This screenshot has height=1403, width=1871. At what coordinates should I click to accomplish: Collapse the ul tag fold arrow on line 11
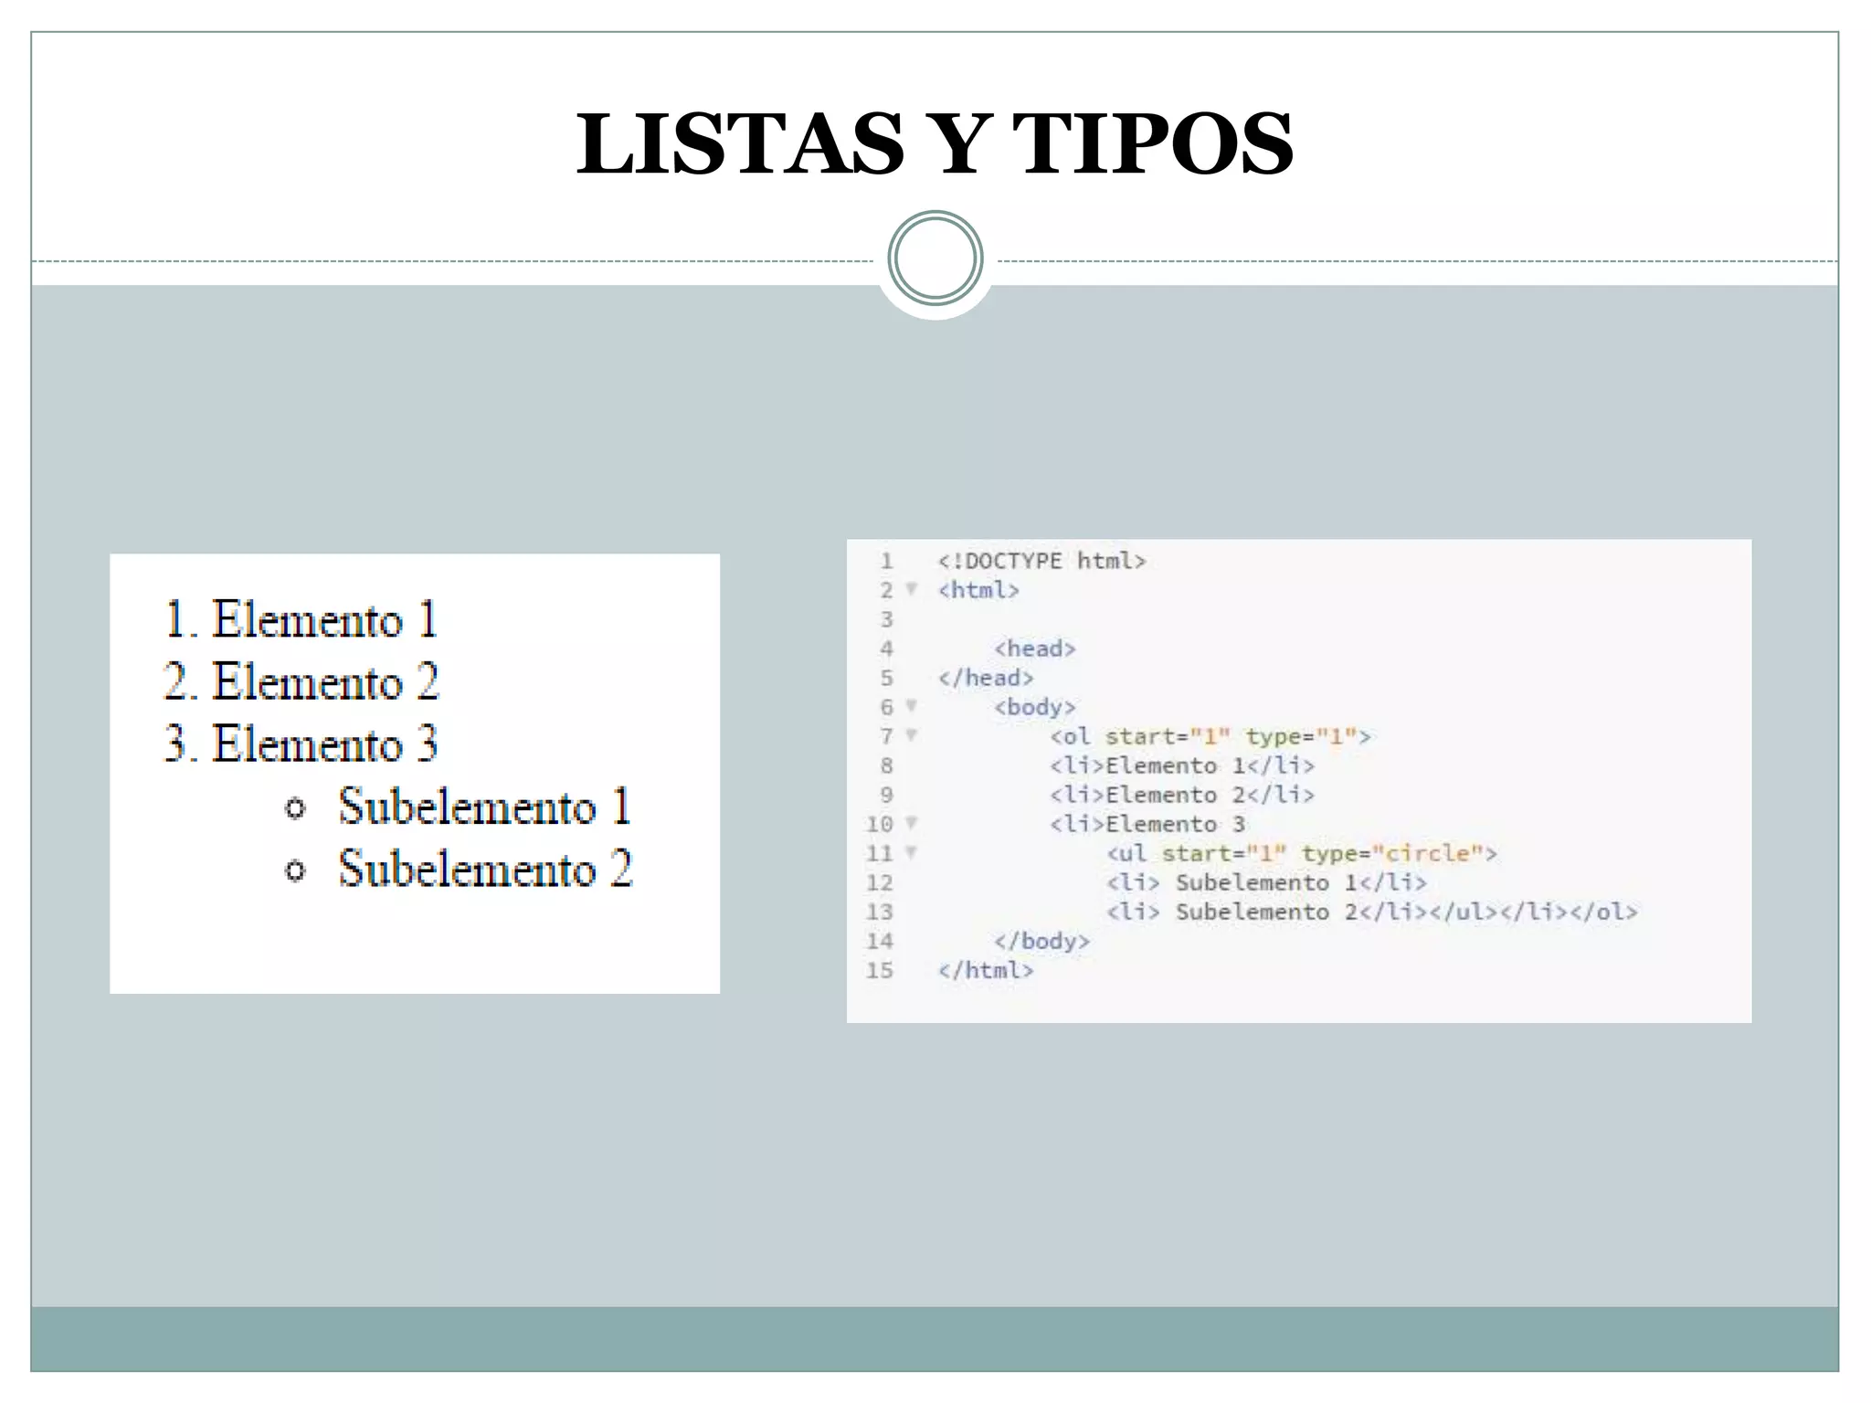911,852
